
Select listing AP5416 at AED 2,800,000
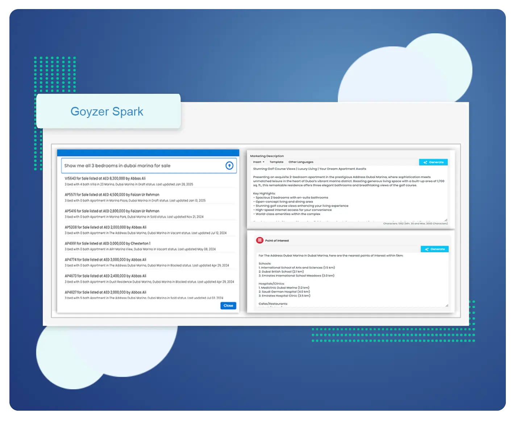(112, 211)
